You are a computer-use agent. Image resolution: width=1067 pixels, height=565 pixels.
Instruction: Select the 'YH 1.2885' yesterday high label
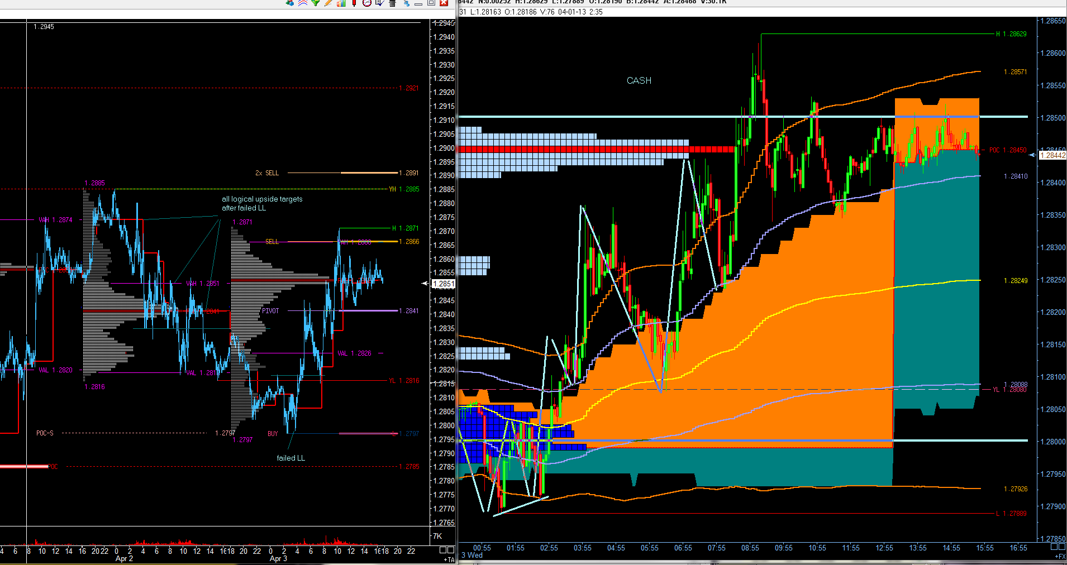coord(404,189)
